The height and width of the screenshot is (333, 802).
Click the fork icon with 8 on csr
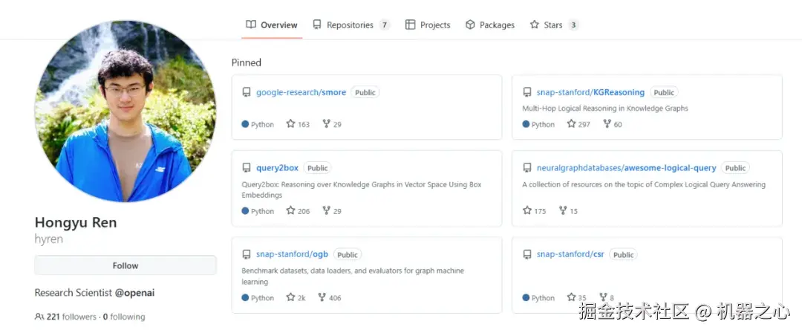tap(603, 297)
